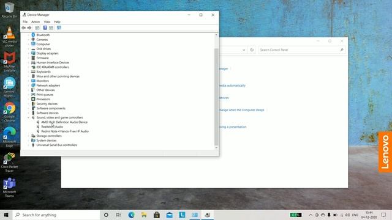Collapse Sound, video and game controllers

29,117
